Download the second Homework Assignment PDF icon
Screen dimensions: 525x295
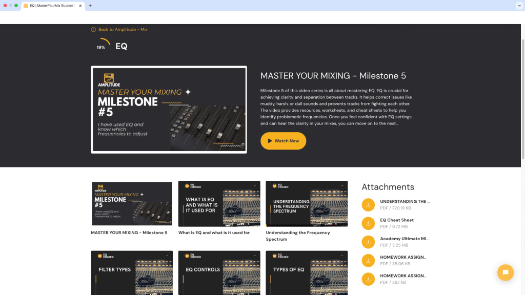pos(368,279)
